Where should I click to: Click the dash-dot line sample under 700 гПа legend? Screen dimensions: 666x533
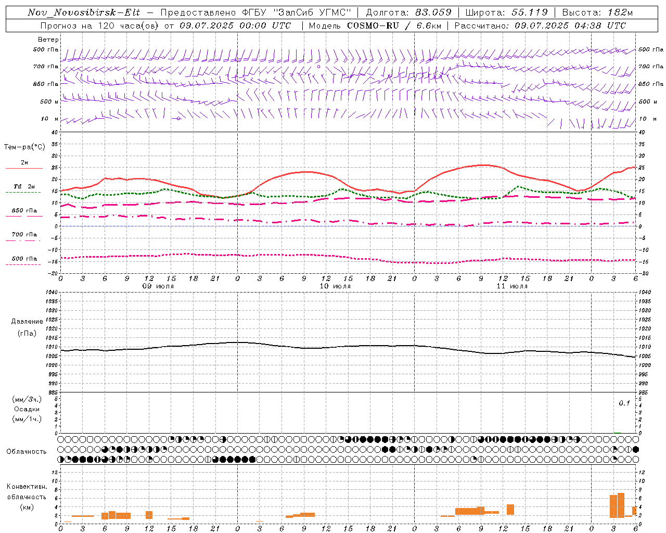pos(23,240)
